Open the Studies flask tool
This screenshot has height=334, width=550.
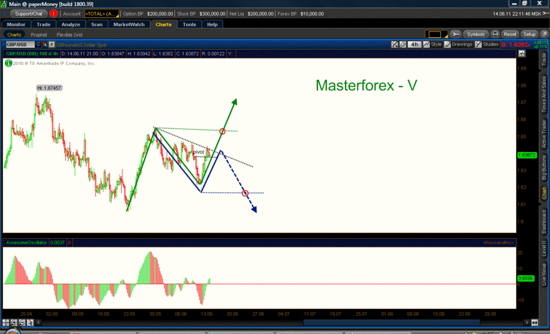tap(479, 45)
